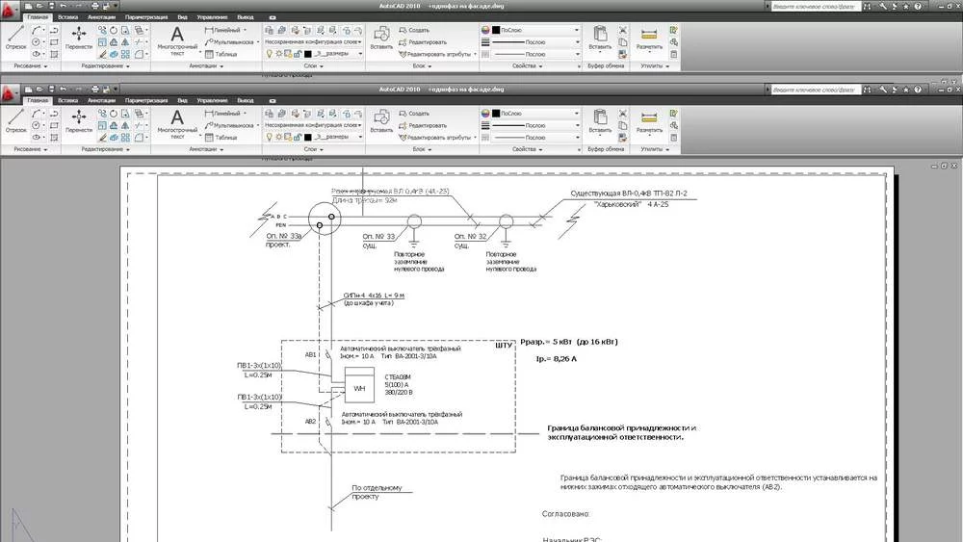The image size is (963, 542).
Task: Toggle layer lightbulb on/off in lower window
Action: click(x=269, y=138)
